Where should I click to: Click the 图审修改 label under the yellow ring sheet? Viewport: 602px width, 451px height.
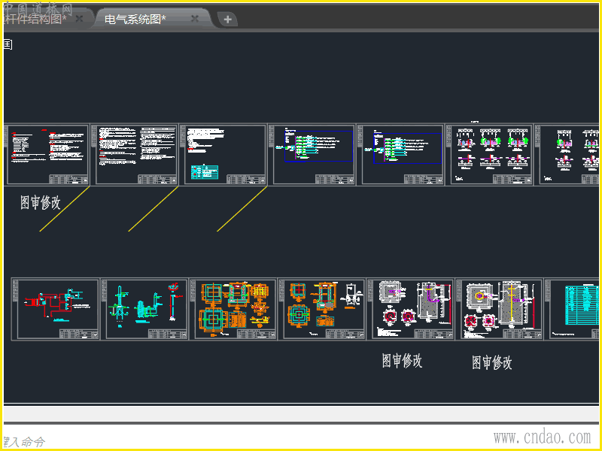pyautogui.click(x=492, y=362)
